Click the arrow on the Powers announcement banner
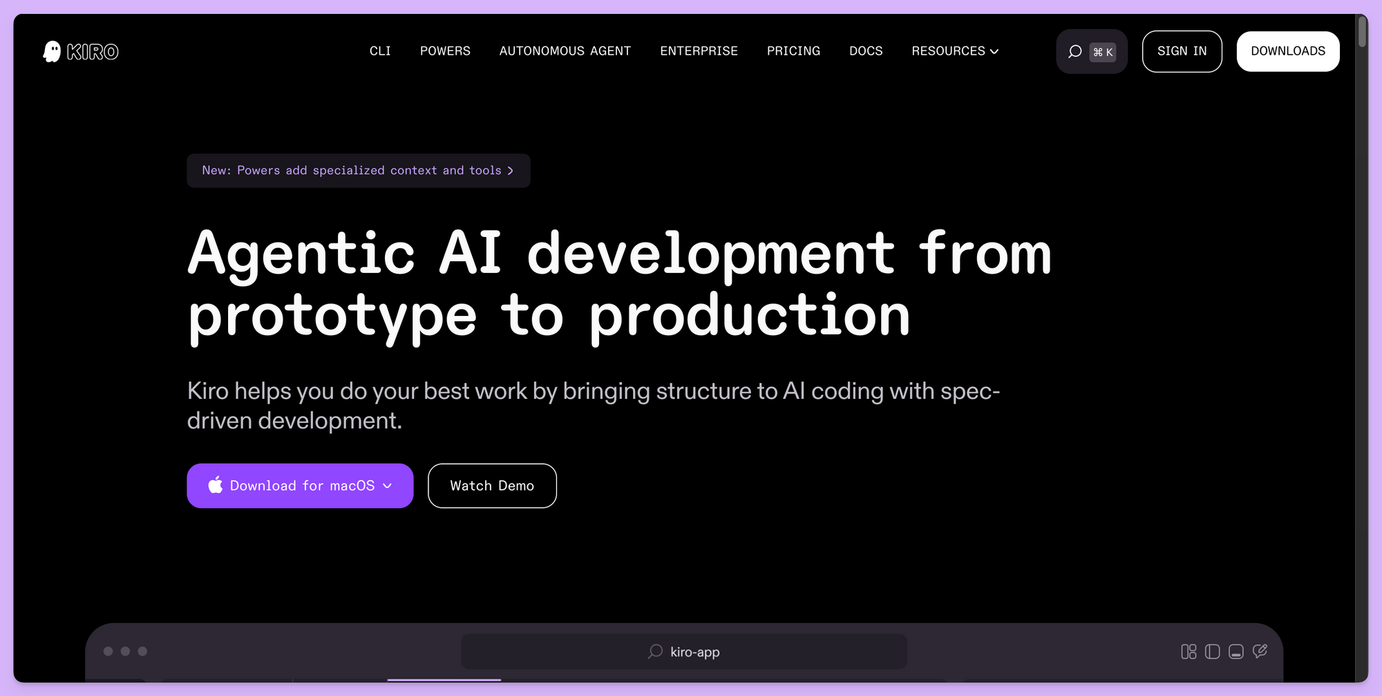 point(511,171)
